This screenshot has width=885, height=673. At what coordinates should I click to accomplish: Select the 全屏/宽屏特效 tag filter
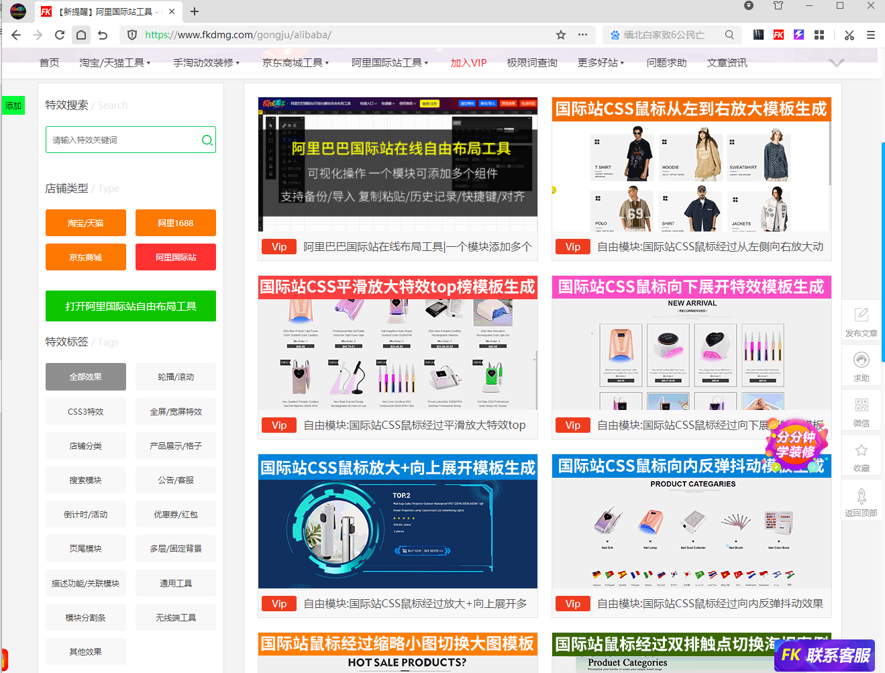click(x=176, y=411)
